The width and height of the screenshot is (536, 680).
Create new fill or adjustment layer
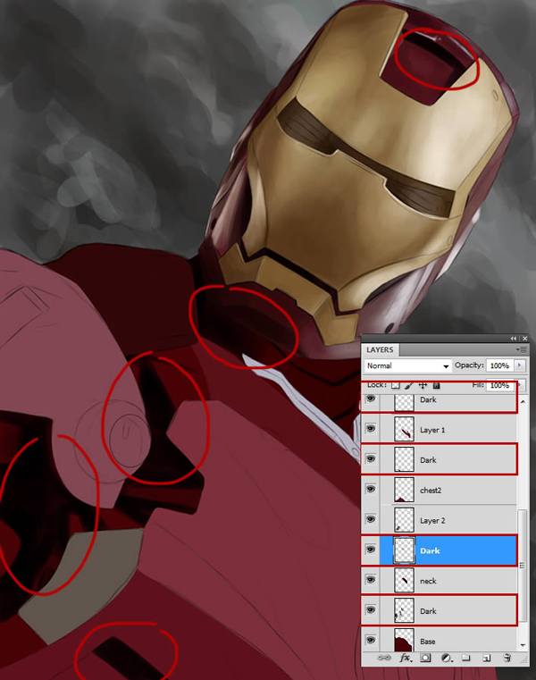pyautogui.click(x=447, y=658)
